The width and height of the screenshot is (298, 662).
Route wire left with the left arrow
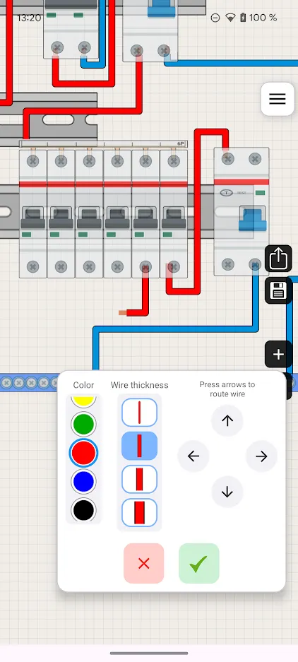193,456
